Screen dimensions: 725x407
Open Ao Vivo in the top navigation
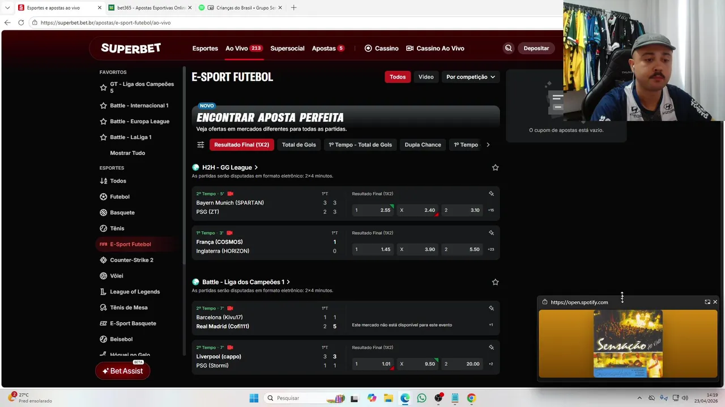point(244,48)
